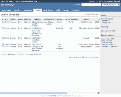Click the horizontal scrollbar left arrow
Viewport: 121px width, 97px height.
[1, 93]
